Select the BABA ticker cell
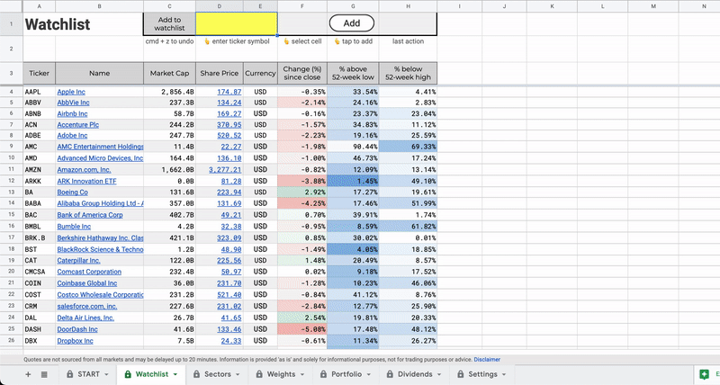 click(39, 203)
